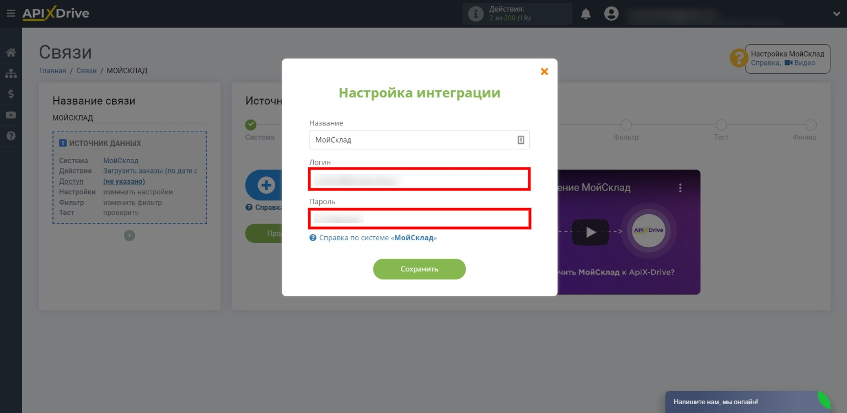
Task: Click the проверить test link
Action: tap(121, 213)
